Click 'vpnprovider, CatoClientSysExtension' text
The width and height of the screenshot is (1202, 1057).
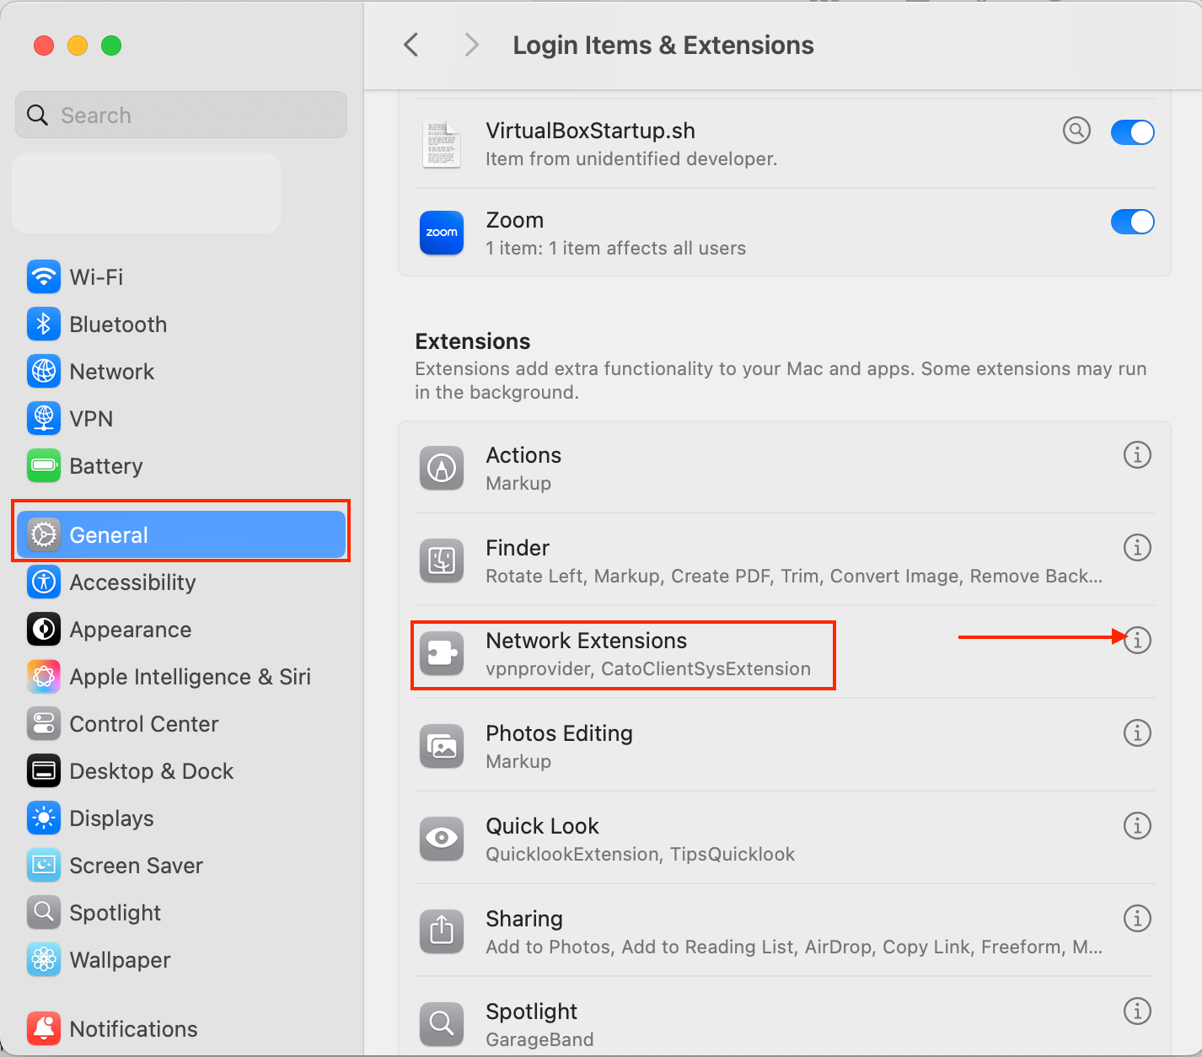(x=648, y=668)
